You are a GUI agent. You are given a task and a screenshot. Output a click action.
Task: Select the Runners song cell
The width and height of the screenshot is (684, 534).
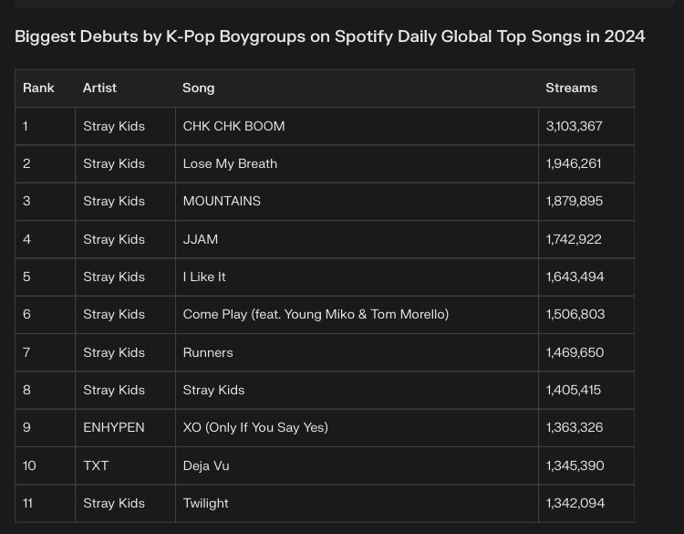[357, 352]
